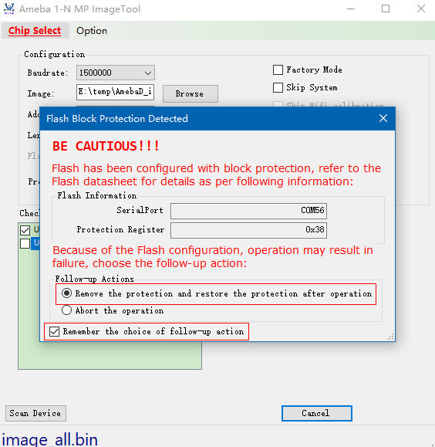435x447 pixels.
Task: Uncheck the first device in the checklist
Action: coord(25,230)
